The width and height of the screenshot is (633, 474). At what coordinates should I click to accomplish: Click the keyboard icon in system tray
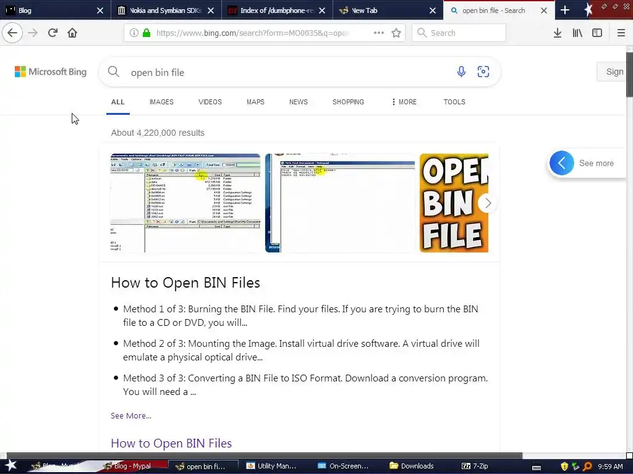pos(537,467)
